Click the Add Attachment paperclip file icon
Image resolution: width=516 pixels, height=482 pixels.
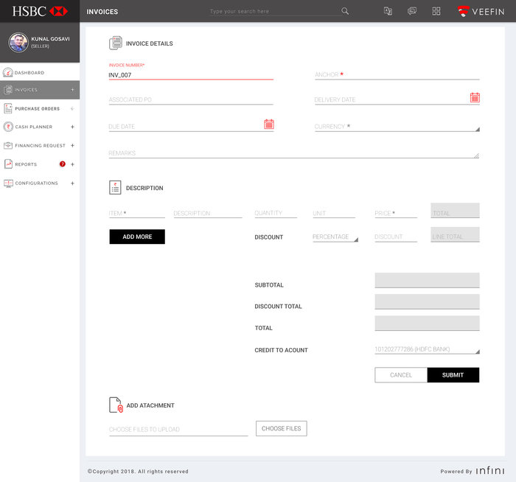[x=116, y=405]
